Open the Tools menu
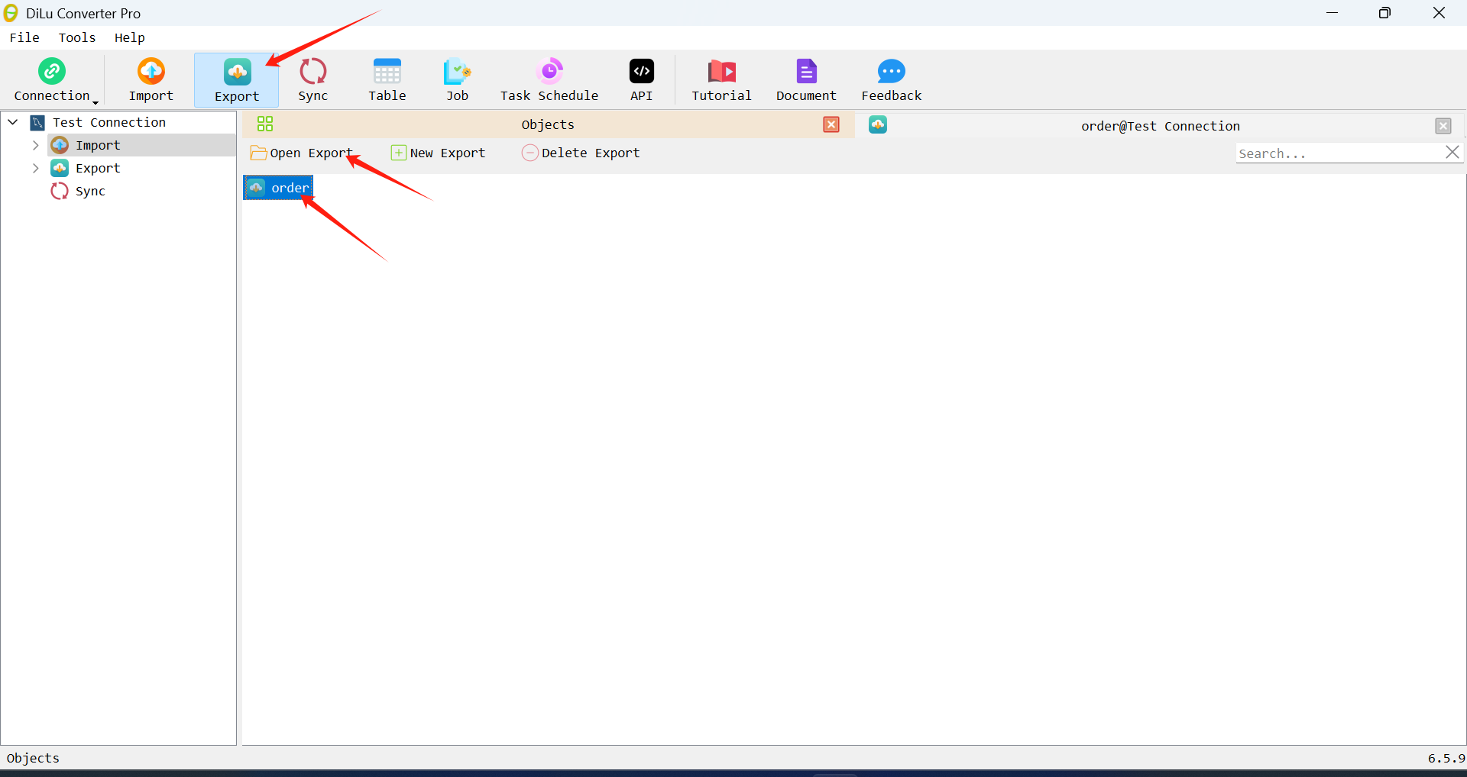 click(x=77, y=37)
